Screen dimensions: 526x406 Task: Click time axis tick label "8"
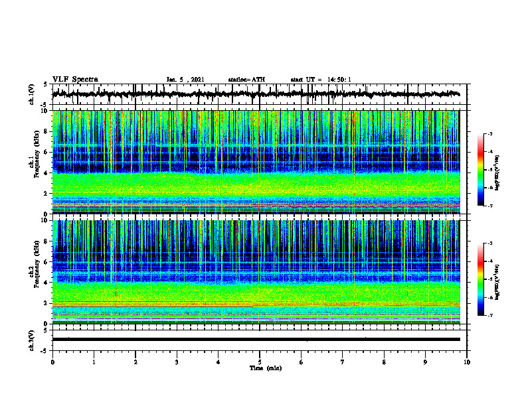[384, 362]
